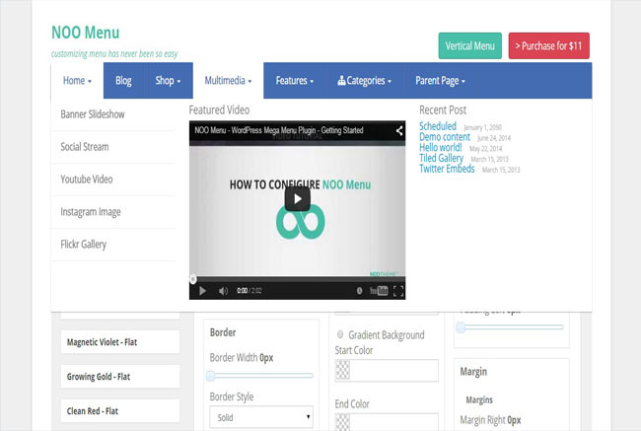Expand the Features menu dropdown
641x431 pixels.
click(294, 81)
